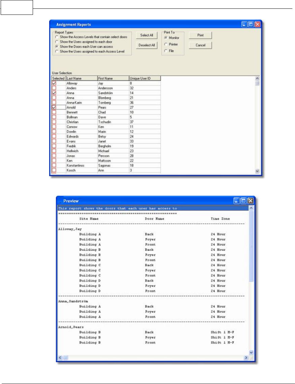Viewport: 295px width, 384px height.
Task: Minimize the Assignment Reports window
Action: (244, 24)
